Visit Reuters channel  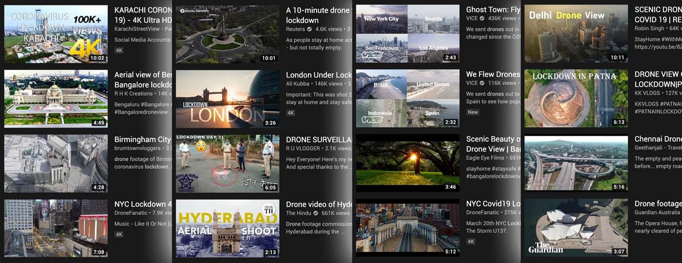296,29
